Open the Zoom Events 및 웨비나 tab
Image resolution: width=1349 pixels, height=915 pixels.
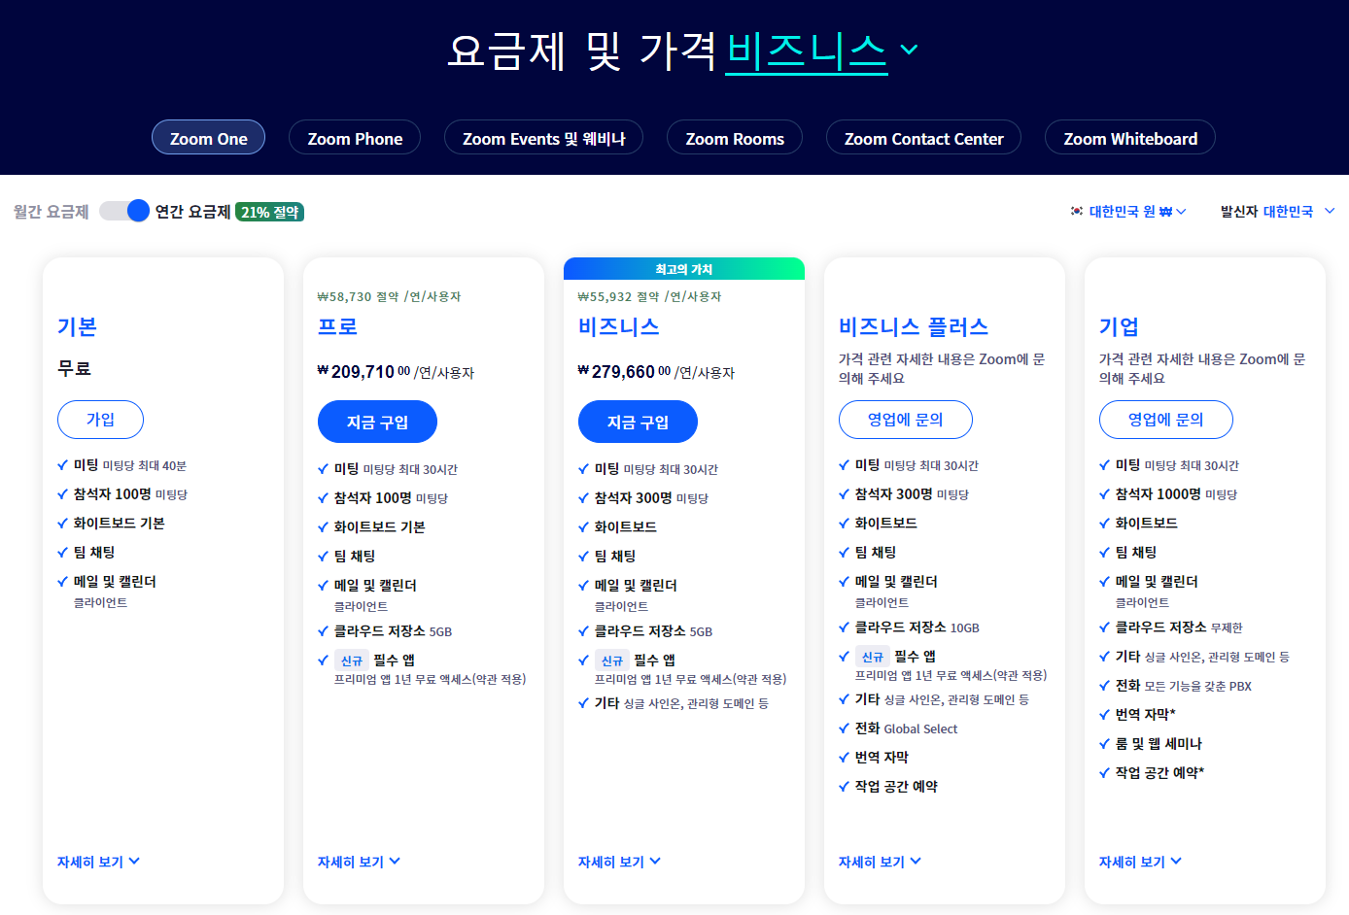coord(543,138)
